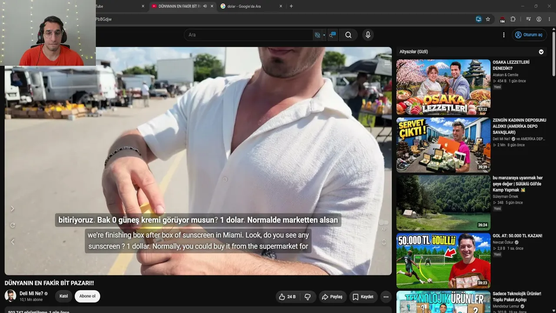Open the Chrome profile avatar icon
This screenshot has width=556, height=313.
539,19
